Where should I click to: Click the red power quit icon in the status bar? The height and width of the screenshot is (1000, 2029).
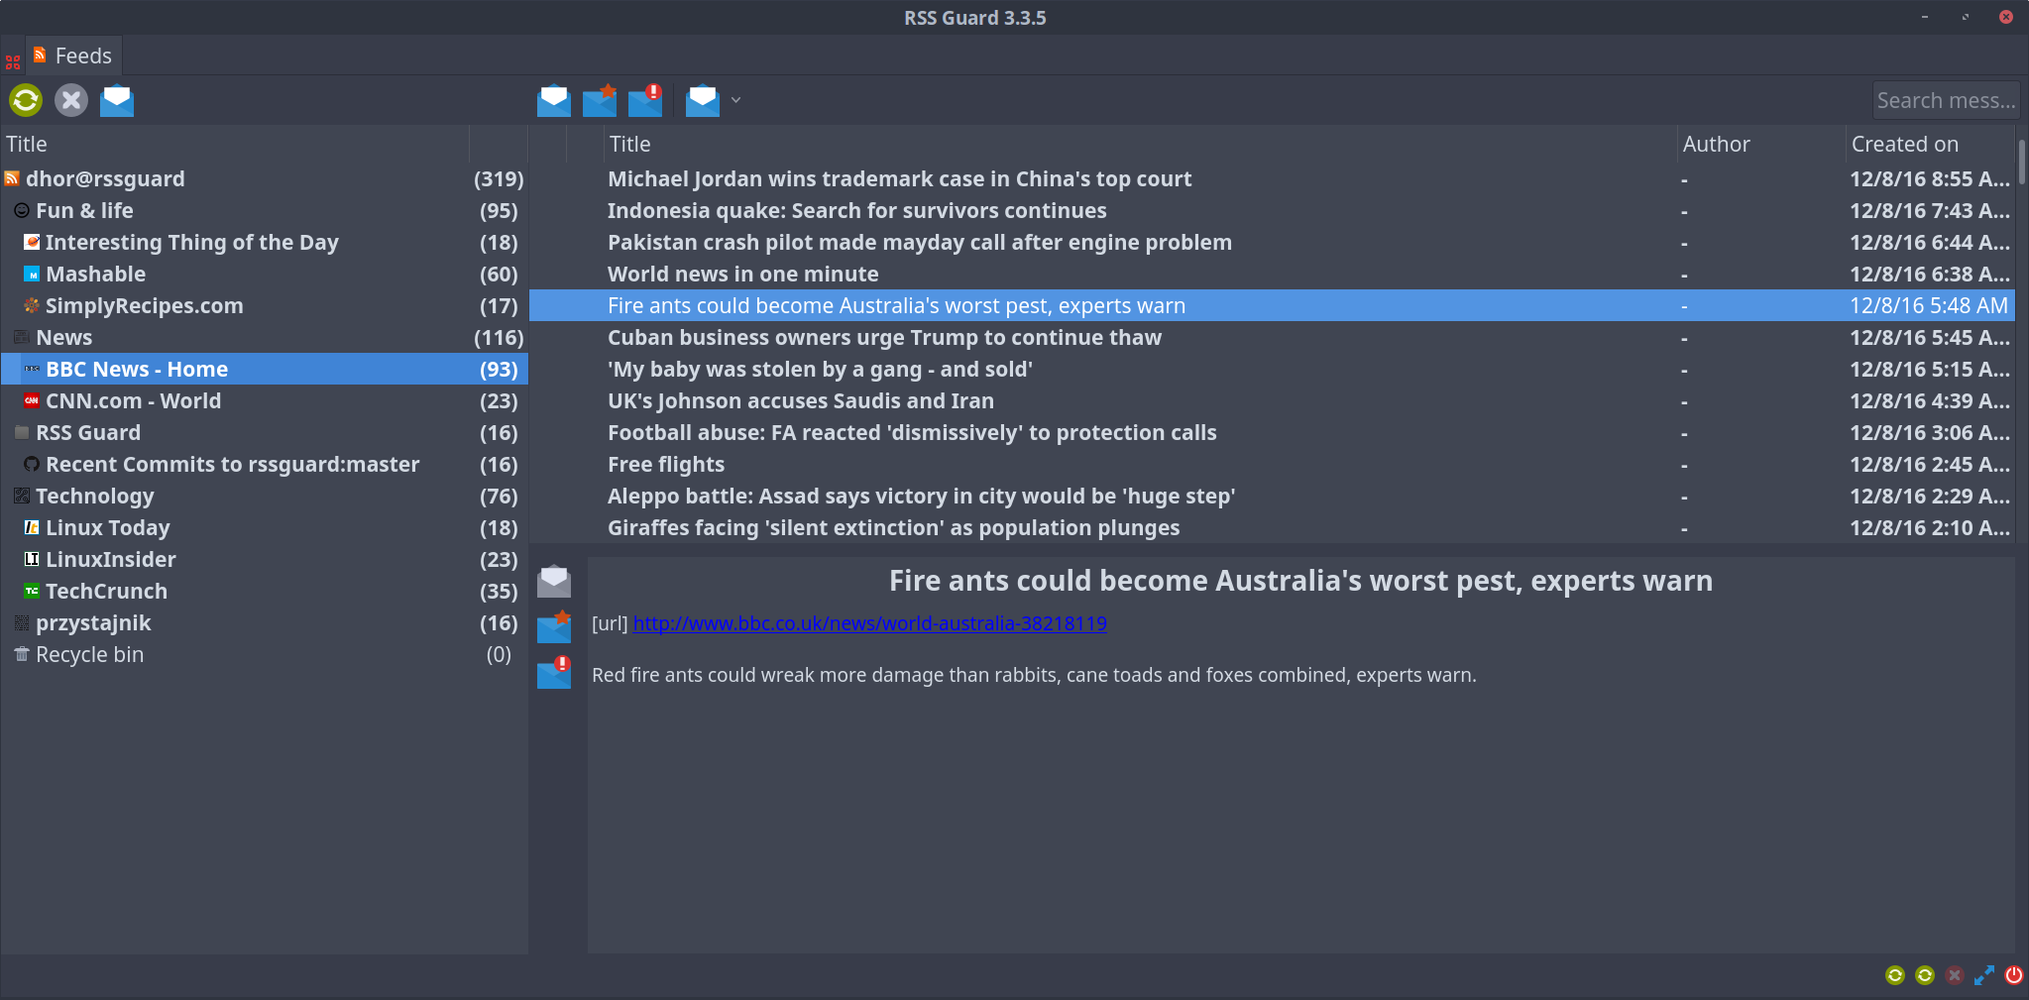2014,975
